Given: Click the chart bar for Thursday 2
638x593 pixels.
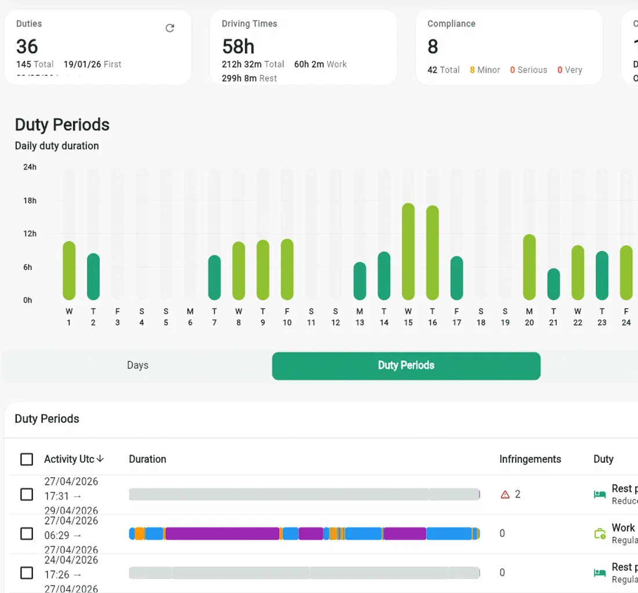Looking at the screenshot, I should [x=93, y=277].
